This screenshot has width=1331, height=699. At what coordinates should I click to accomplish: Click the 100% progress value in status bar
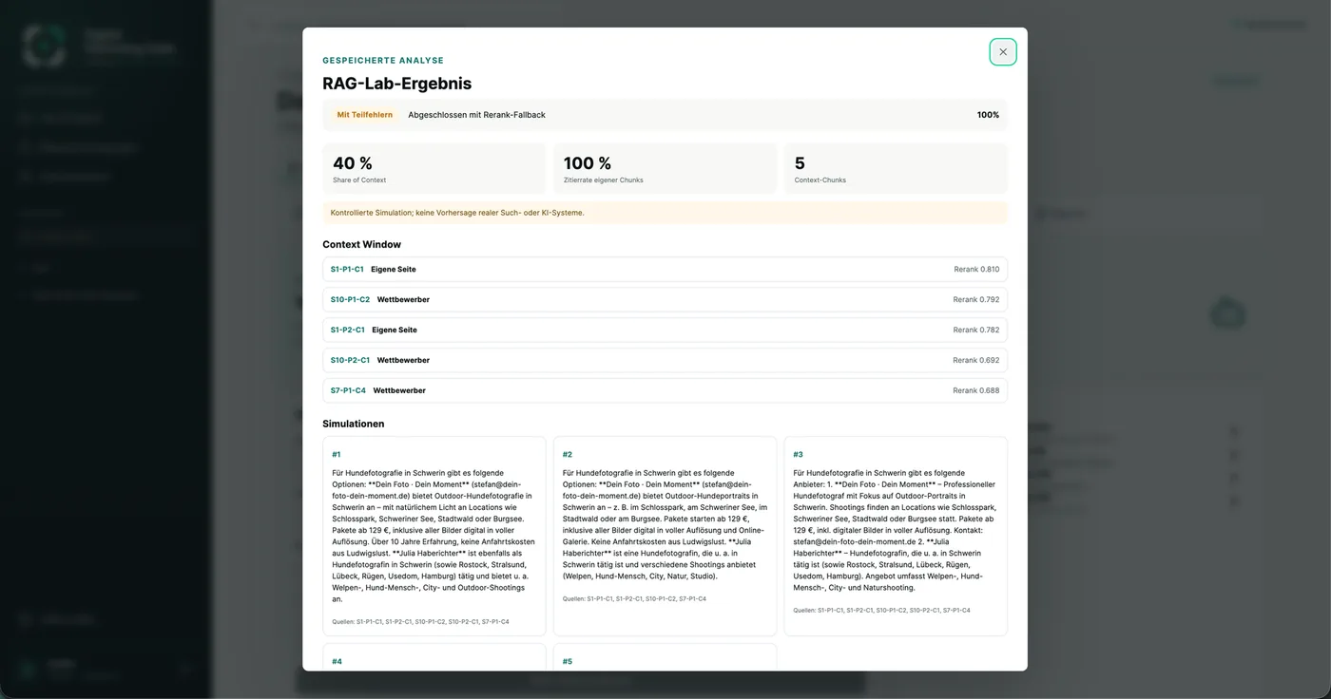point(988,115)
